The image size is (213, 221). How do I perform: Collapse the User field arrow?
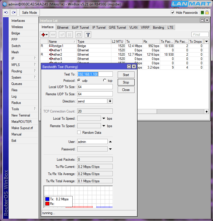click(111, 142)
